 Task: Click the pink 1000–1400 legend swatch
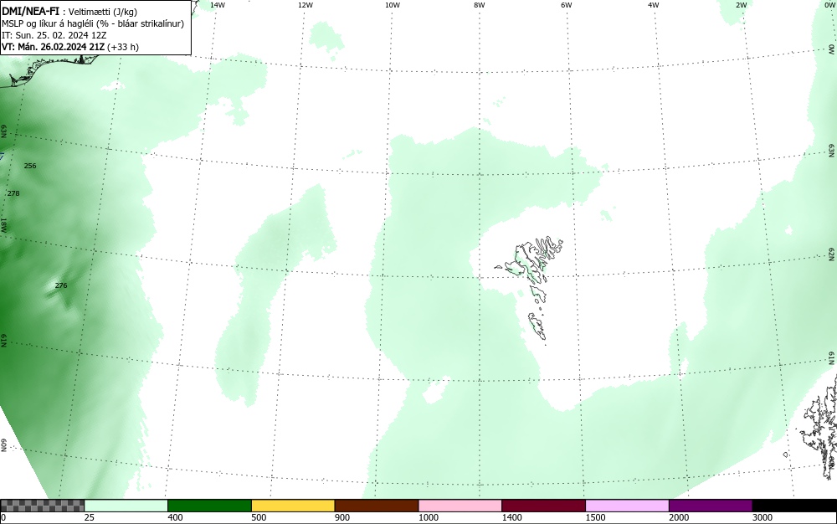(460, 506)
